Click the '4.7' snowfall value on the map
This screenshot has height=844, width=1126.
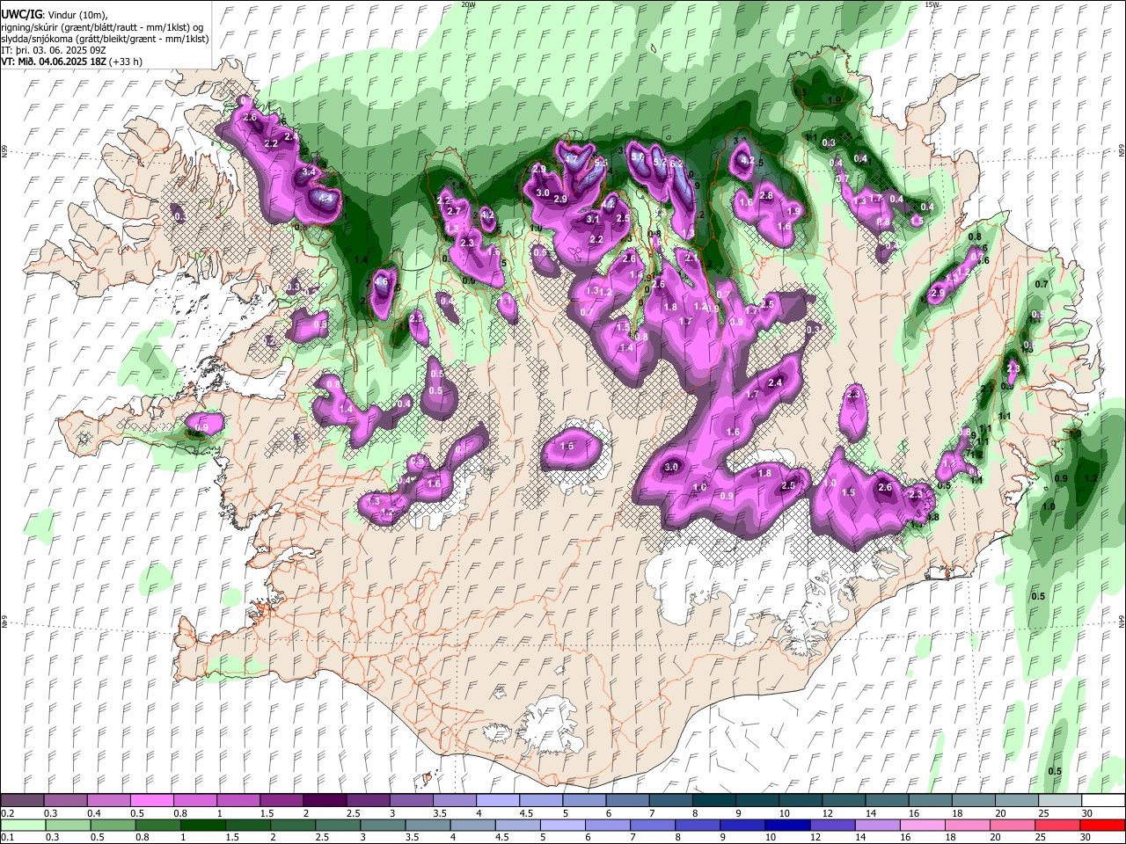[x=572, y=160]
